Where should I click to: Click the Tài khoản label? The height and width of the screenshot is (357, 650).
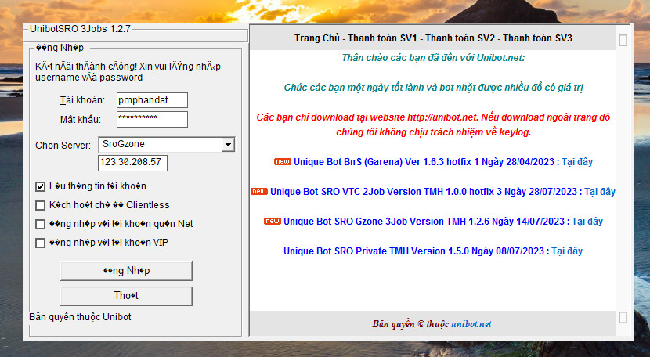pos(82,100)
